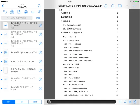Tap the upload photo icon in folder toolbar
140x105 pixels.
pos(26,12)
